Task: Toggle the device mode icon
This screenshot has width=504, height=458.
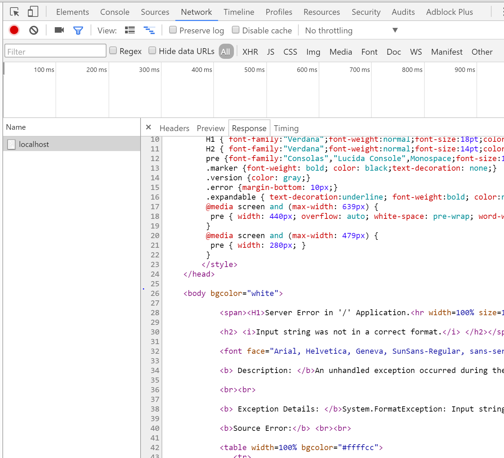Action: [x=33, y=12]
